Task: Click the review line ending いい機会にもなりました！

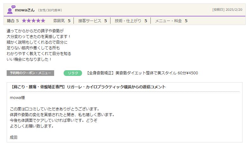Action: (29, 59)
